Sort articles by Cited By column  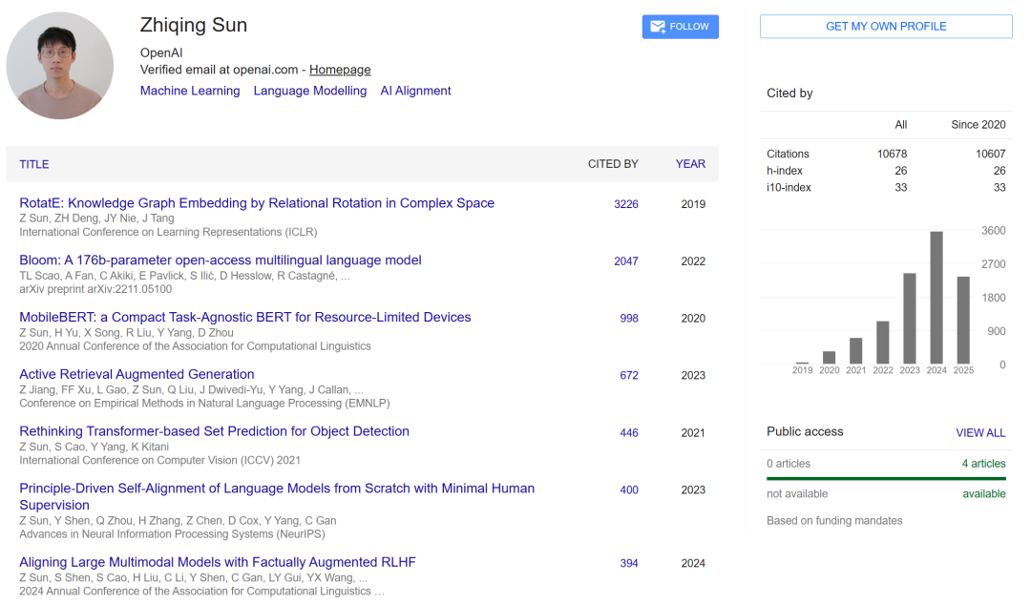pyautogui.click(x=613, y=164)
